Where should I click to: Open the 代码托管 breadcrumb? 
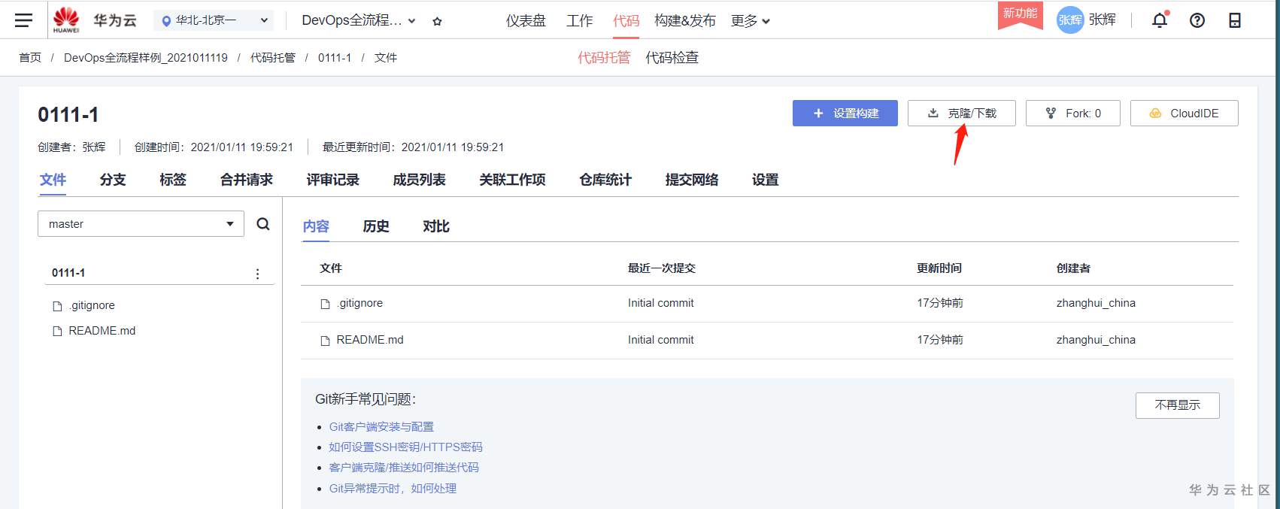click(273, 57)
